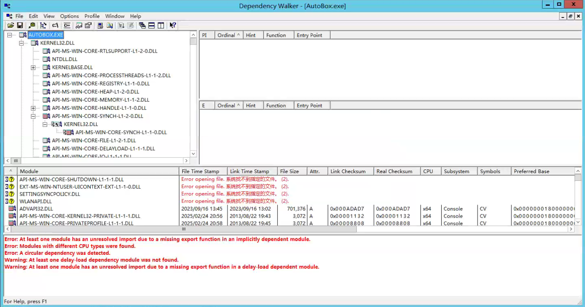Image resolution: width=585 pixels, height=307 pixels.
Task: Click the Tile Horizontally toolbar icon
Action: [x=152, y=25]
